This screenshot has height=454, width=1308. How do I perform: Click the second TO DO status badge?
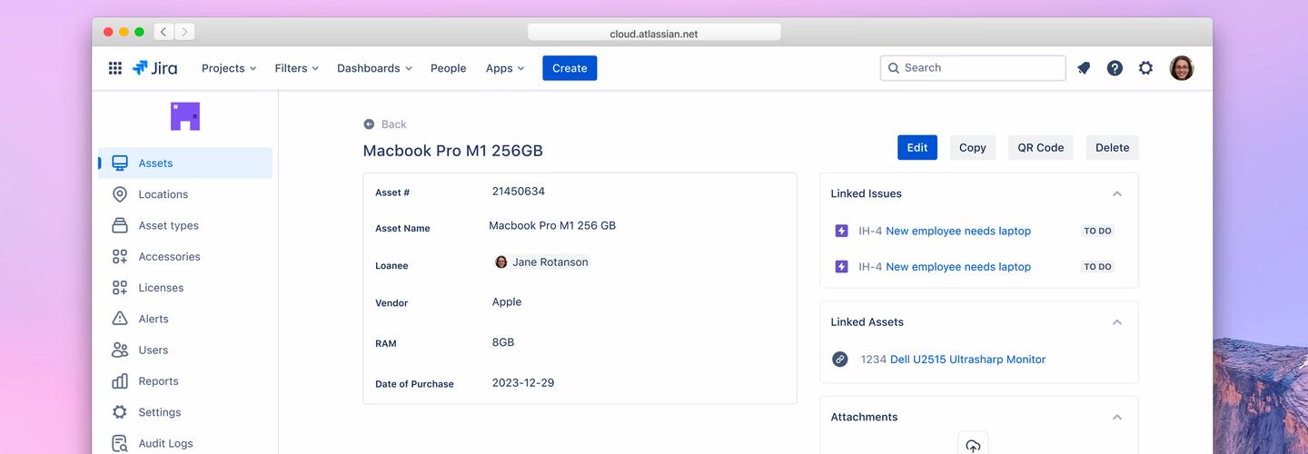tap(1098, 267)
